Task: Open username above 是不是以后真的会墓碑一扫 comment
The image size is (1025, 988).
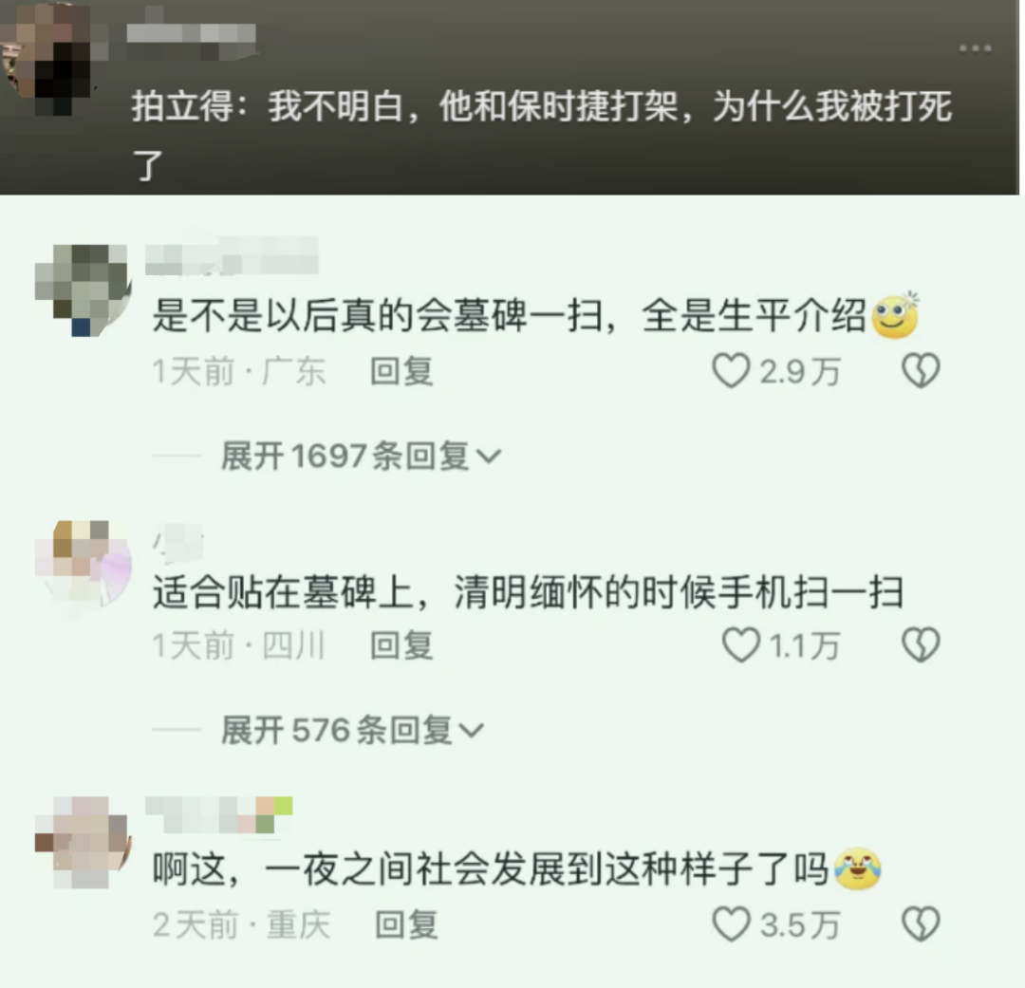Action: click(x=232, y=255)
